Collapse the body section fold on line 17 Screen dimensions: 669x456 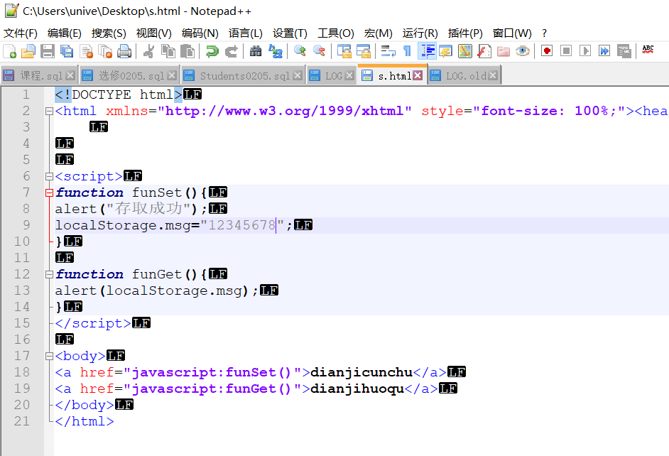tap(48, 356)
